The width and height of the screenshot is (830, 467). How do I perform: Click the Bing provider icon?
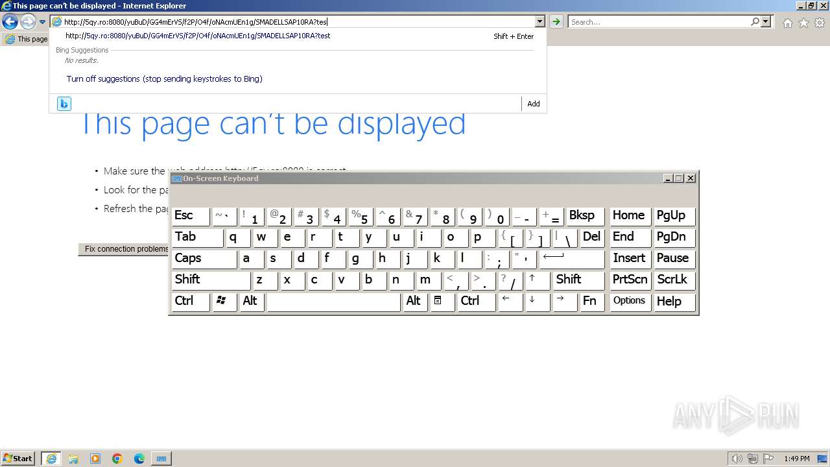click(64, 104)
